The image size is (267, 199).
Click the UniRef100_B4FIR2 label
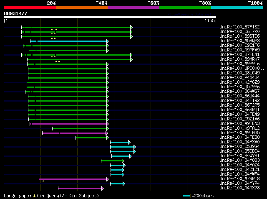tap(239, 101)
